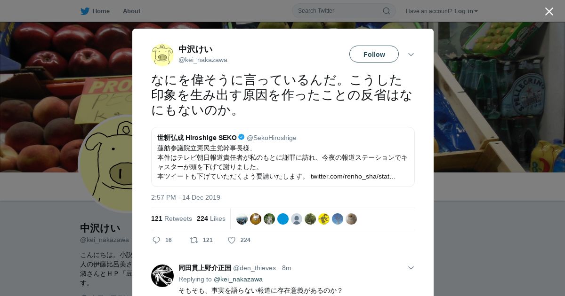This screenshot has height=296, width=565.
Task: Expand the reply options chevron for den_thieves
Action: [411, 268]
